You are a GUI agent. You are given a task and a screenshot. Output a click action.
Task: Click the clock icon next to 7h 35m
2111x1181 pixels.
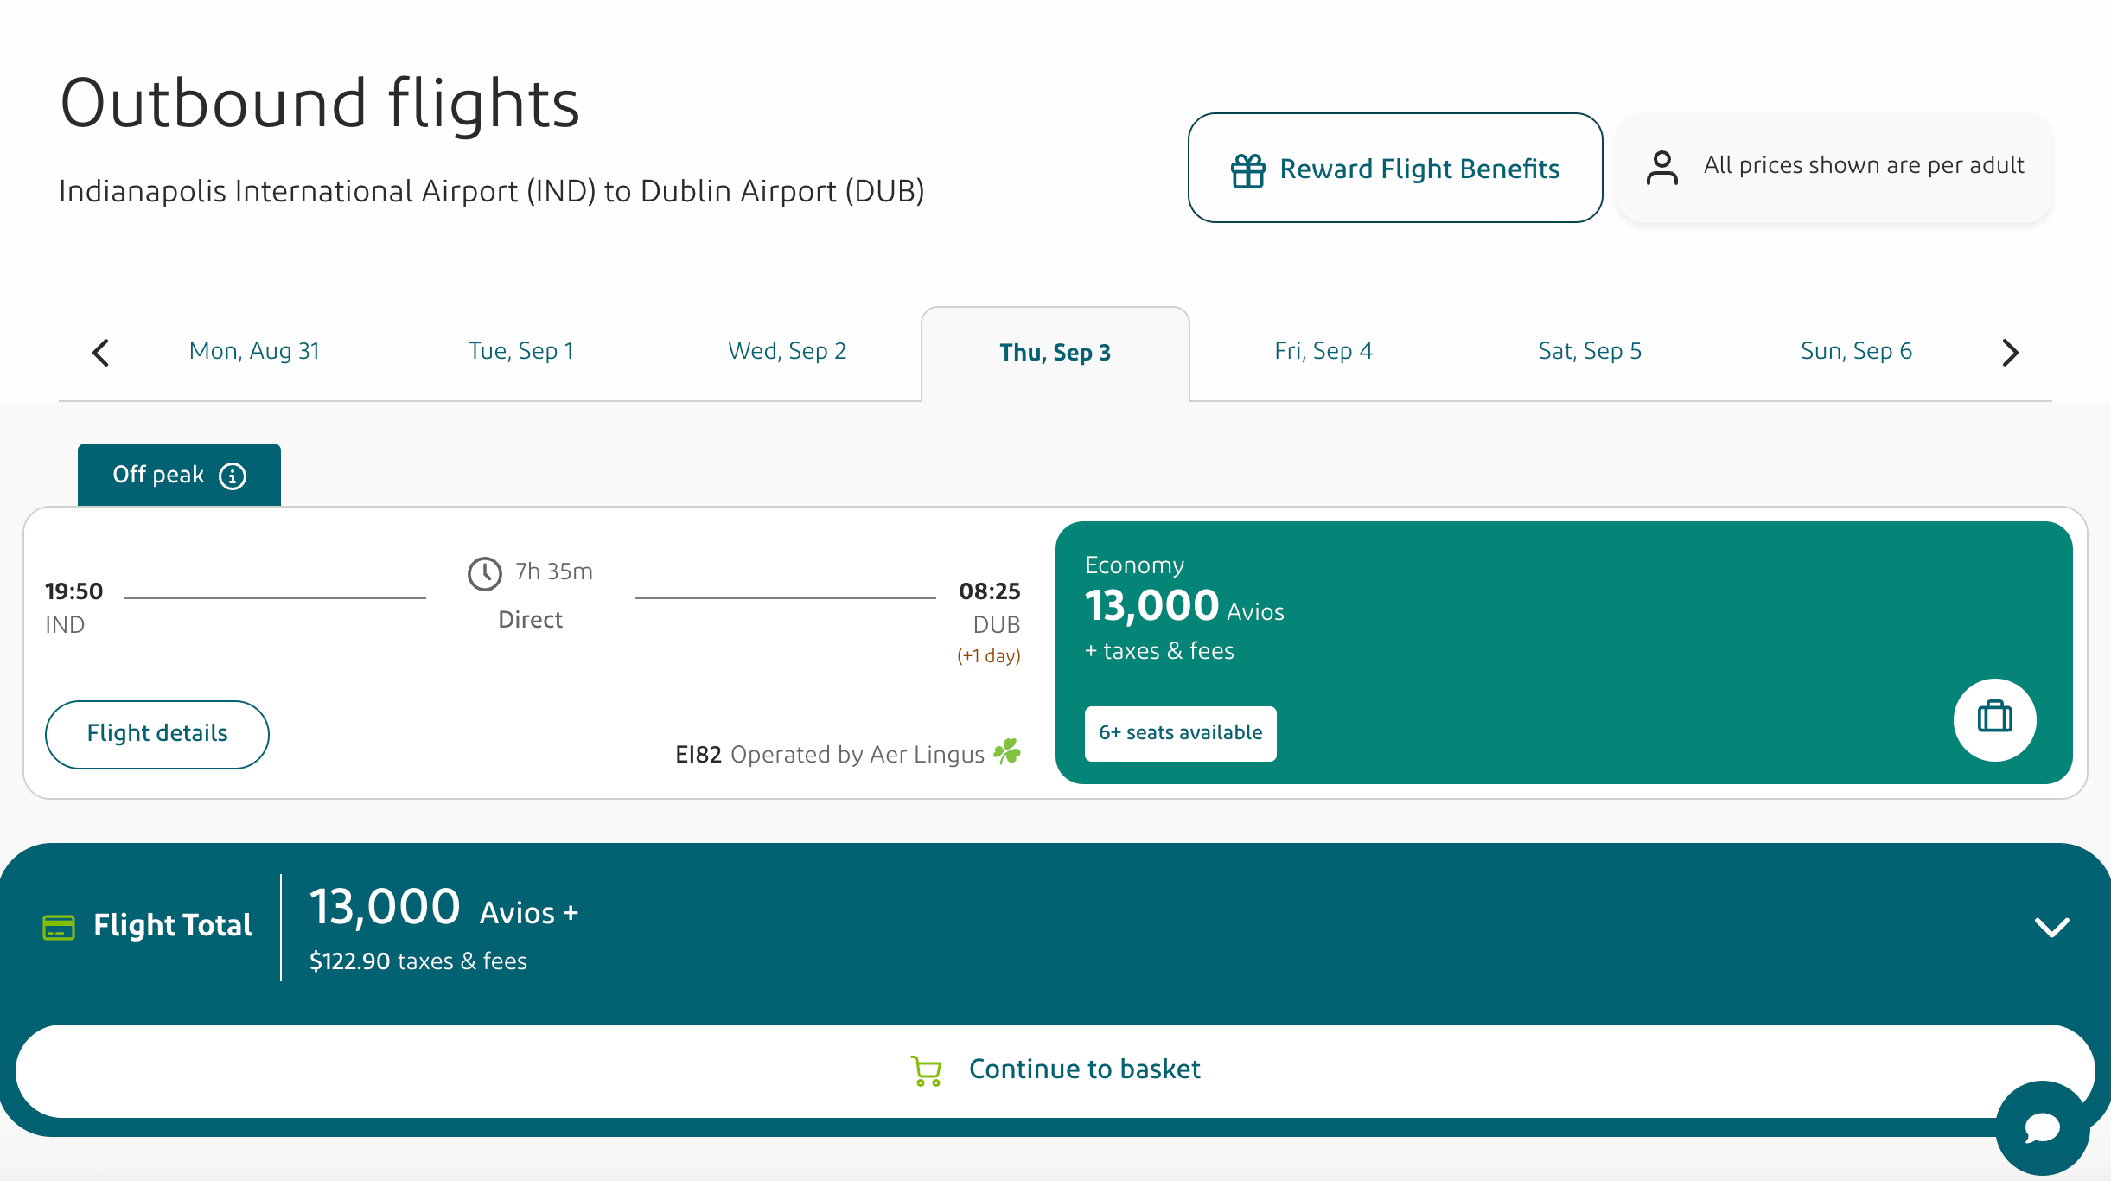click(485, 573)
